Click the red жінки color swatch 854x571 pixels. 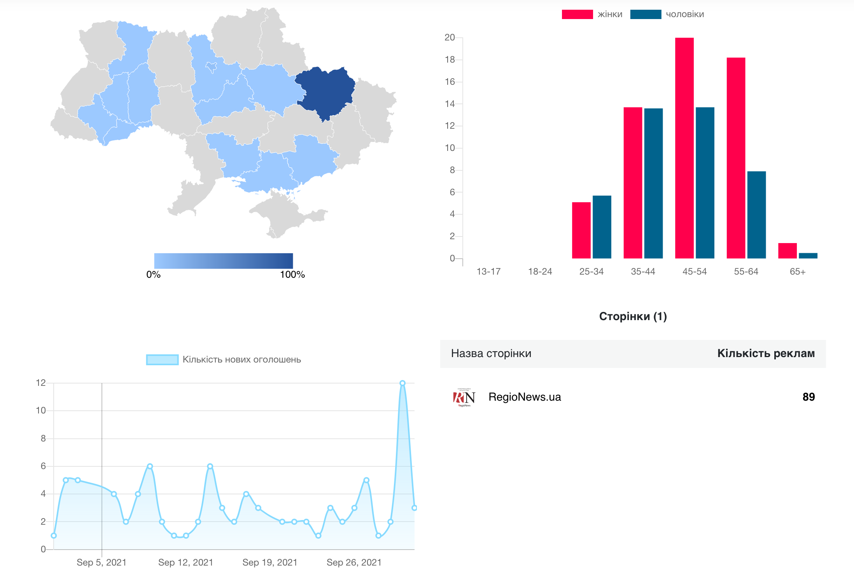pos(577,14)
